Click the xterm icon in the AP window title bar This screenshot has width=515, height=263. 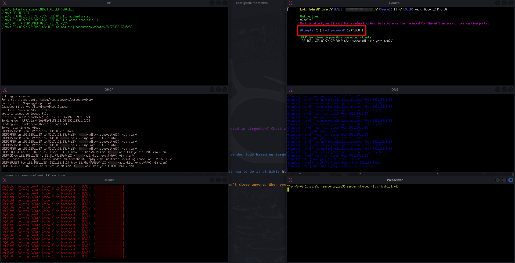tap(5, 3)
